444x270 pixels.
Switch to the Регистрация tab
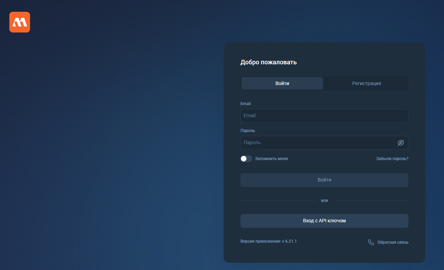point(366,83)
